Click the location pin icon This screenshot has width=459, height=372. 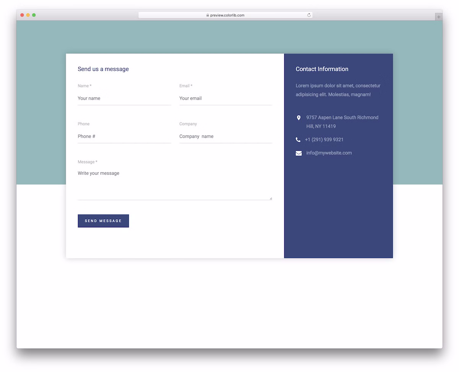point(298,118)
